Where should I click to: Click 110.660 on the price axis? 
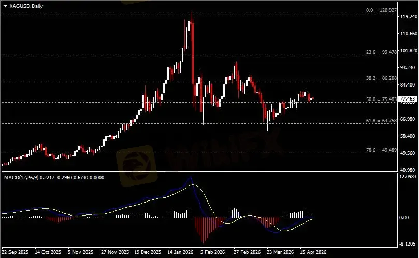(409, 34)
